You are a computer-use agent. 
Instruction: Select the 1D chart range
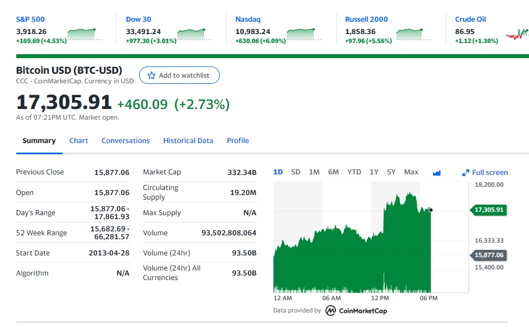coord(278,172)
